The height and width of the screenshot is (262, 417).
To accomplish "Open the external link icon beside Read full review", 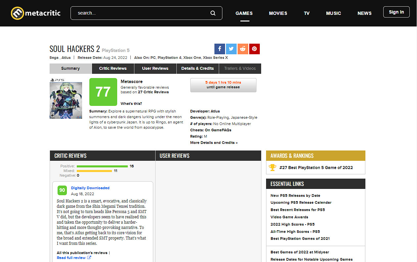I will [x=89, y=258].
